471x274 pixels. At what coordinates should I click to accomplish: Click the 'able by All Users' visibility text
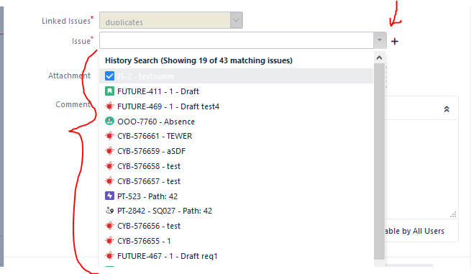(x=414, y=231)
